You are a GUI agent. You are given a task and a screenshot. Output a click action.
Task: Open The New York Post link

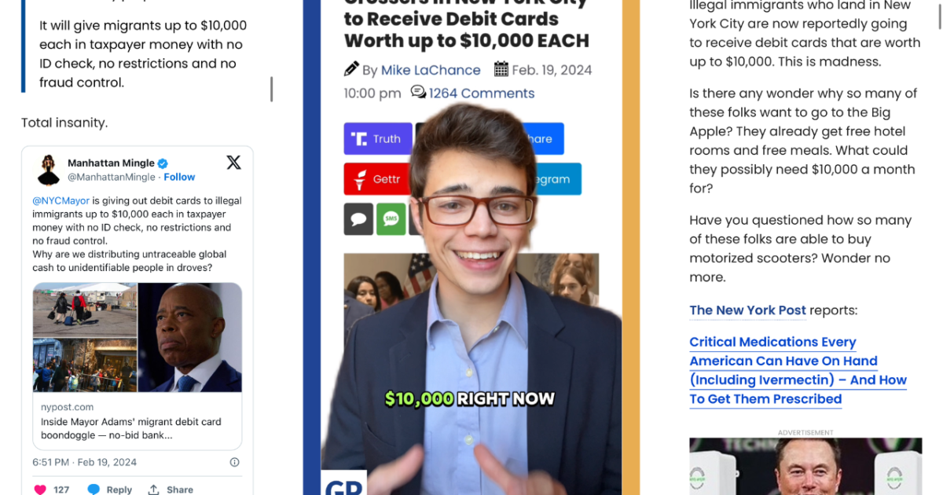point(747,310)
